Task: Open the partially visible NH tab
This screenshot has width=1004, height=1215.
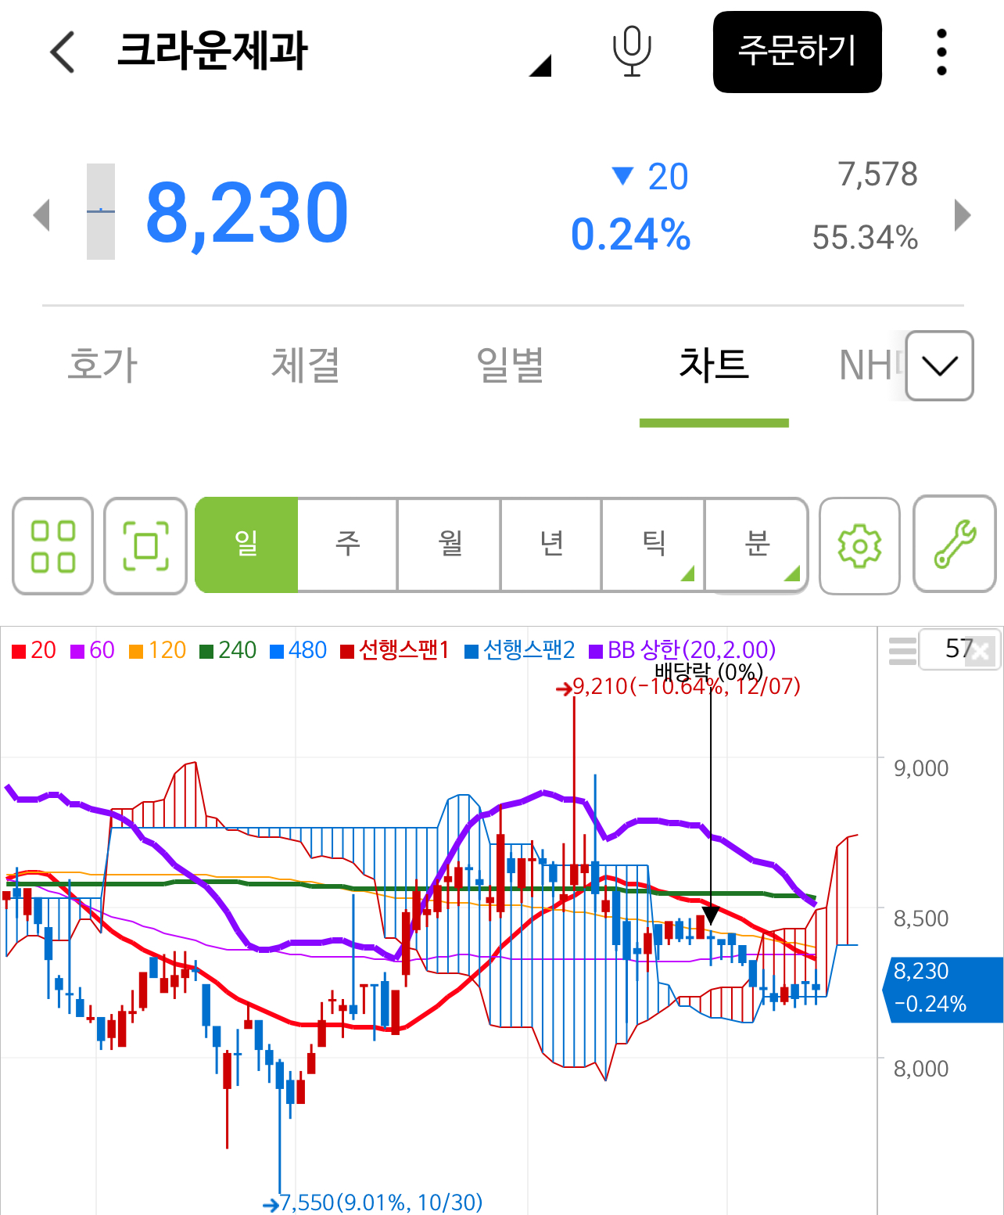Action: [870, 365]
